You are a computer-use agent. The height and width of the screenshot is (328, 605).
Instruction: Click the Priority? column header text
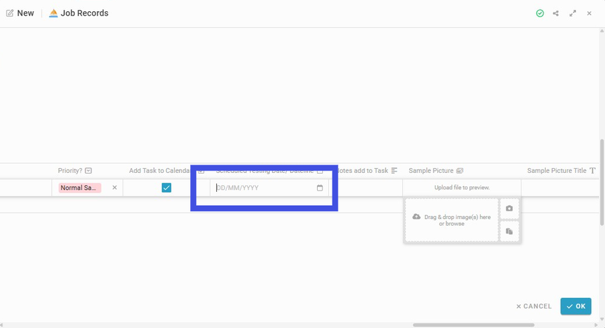coord(70,170)
